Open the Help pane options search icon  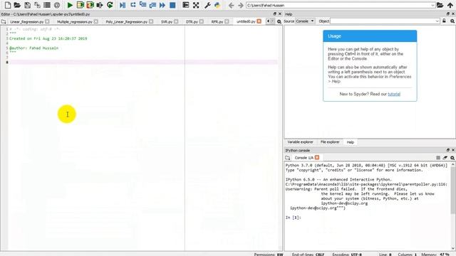452,21
